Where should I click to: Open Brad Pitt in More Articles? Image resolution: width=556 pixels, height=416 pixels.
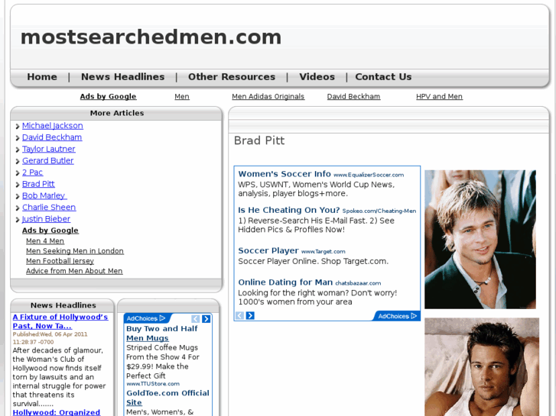click(38, 184)
